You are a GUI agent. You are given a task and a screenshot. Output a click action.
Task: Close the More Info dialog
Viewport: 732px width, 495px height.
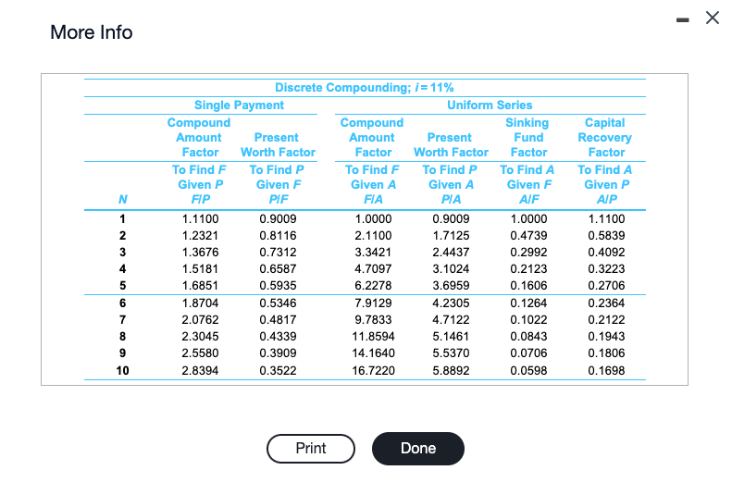pyautogui.click(x=712, y=19)
